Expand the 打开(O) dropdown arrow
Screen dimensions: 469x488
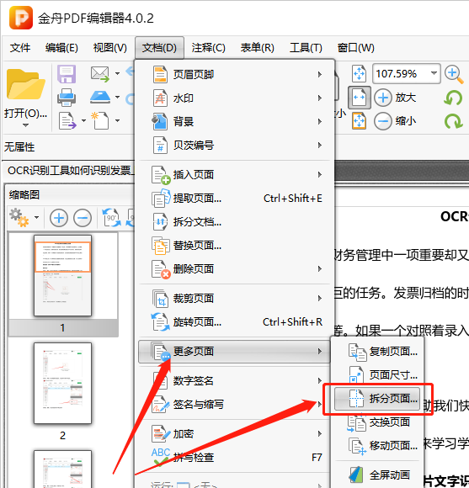pos(25,125)
